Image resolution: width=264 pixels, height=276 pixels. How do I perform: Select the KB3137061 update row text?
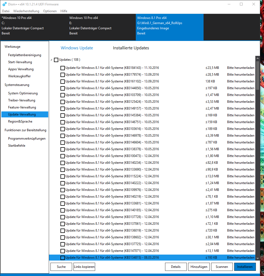tap(112, 224)
